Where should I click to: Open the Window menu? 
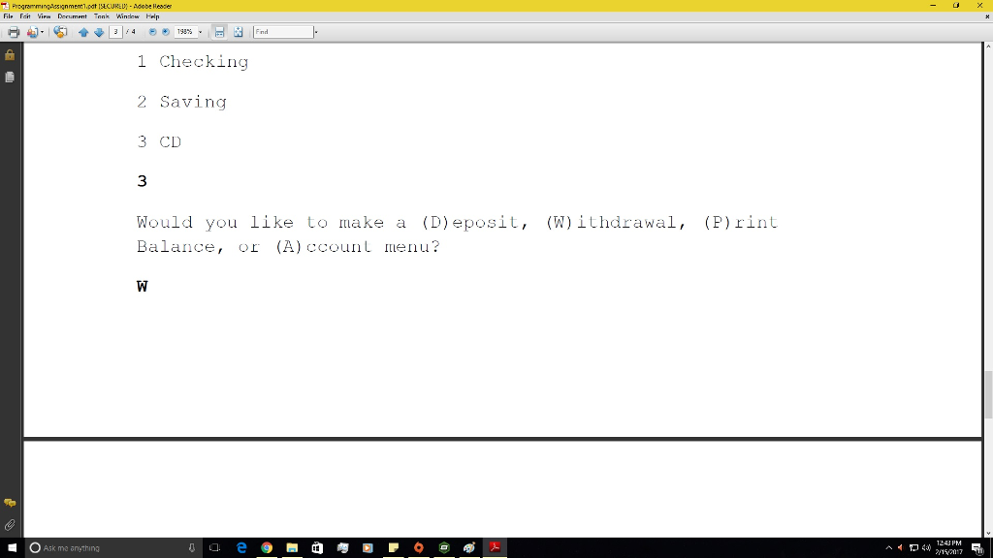127,15
